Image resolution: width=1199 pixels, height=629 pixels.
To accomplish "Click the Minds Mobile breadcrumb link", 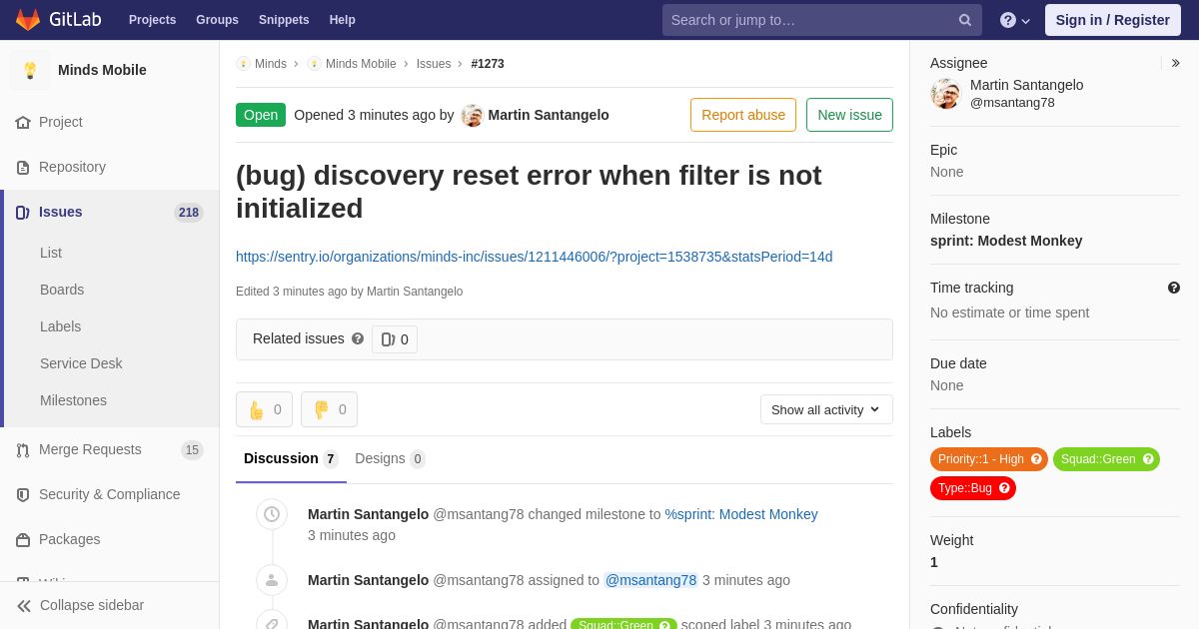I will point(361,64).
